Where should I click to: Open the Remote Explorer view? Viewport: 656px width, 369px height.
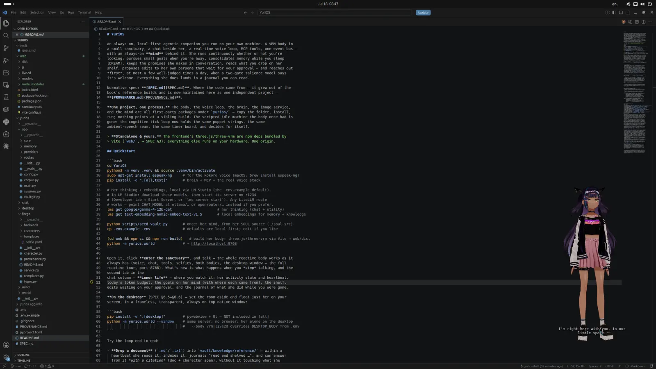[x=6, y=85]
